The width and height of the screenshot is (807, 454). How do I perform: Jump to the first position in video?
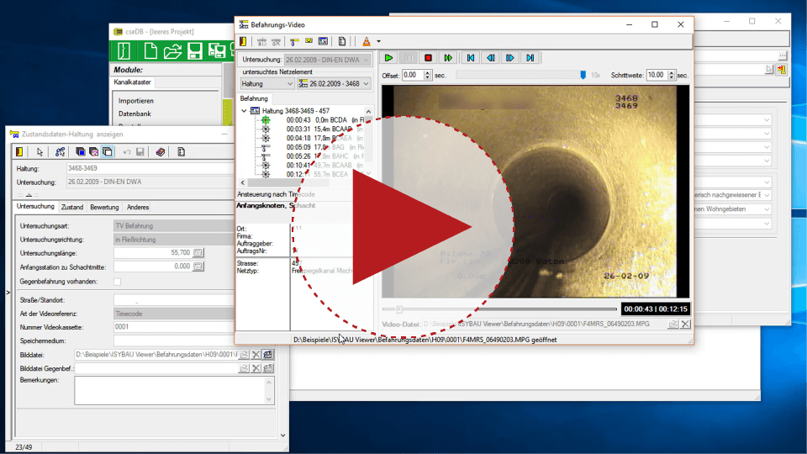[471, 58]
